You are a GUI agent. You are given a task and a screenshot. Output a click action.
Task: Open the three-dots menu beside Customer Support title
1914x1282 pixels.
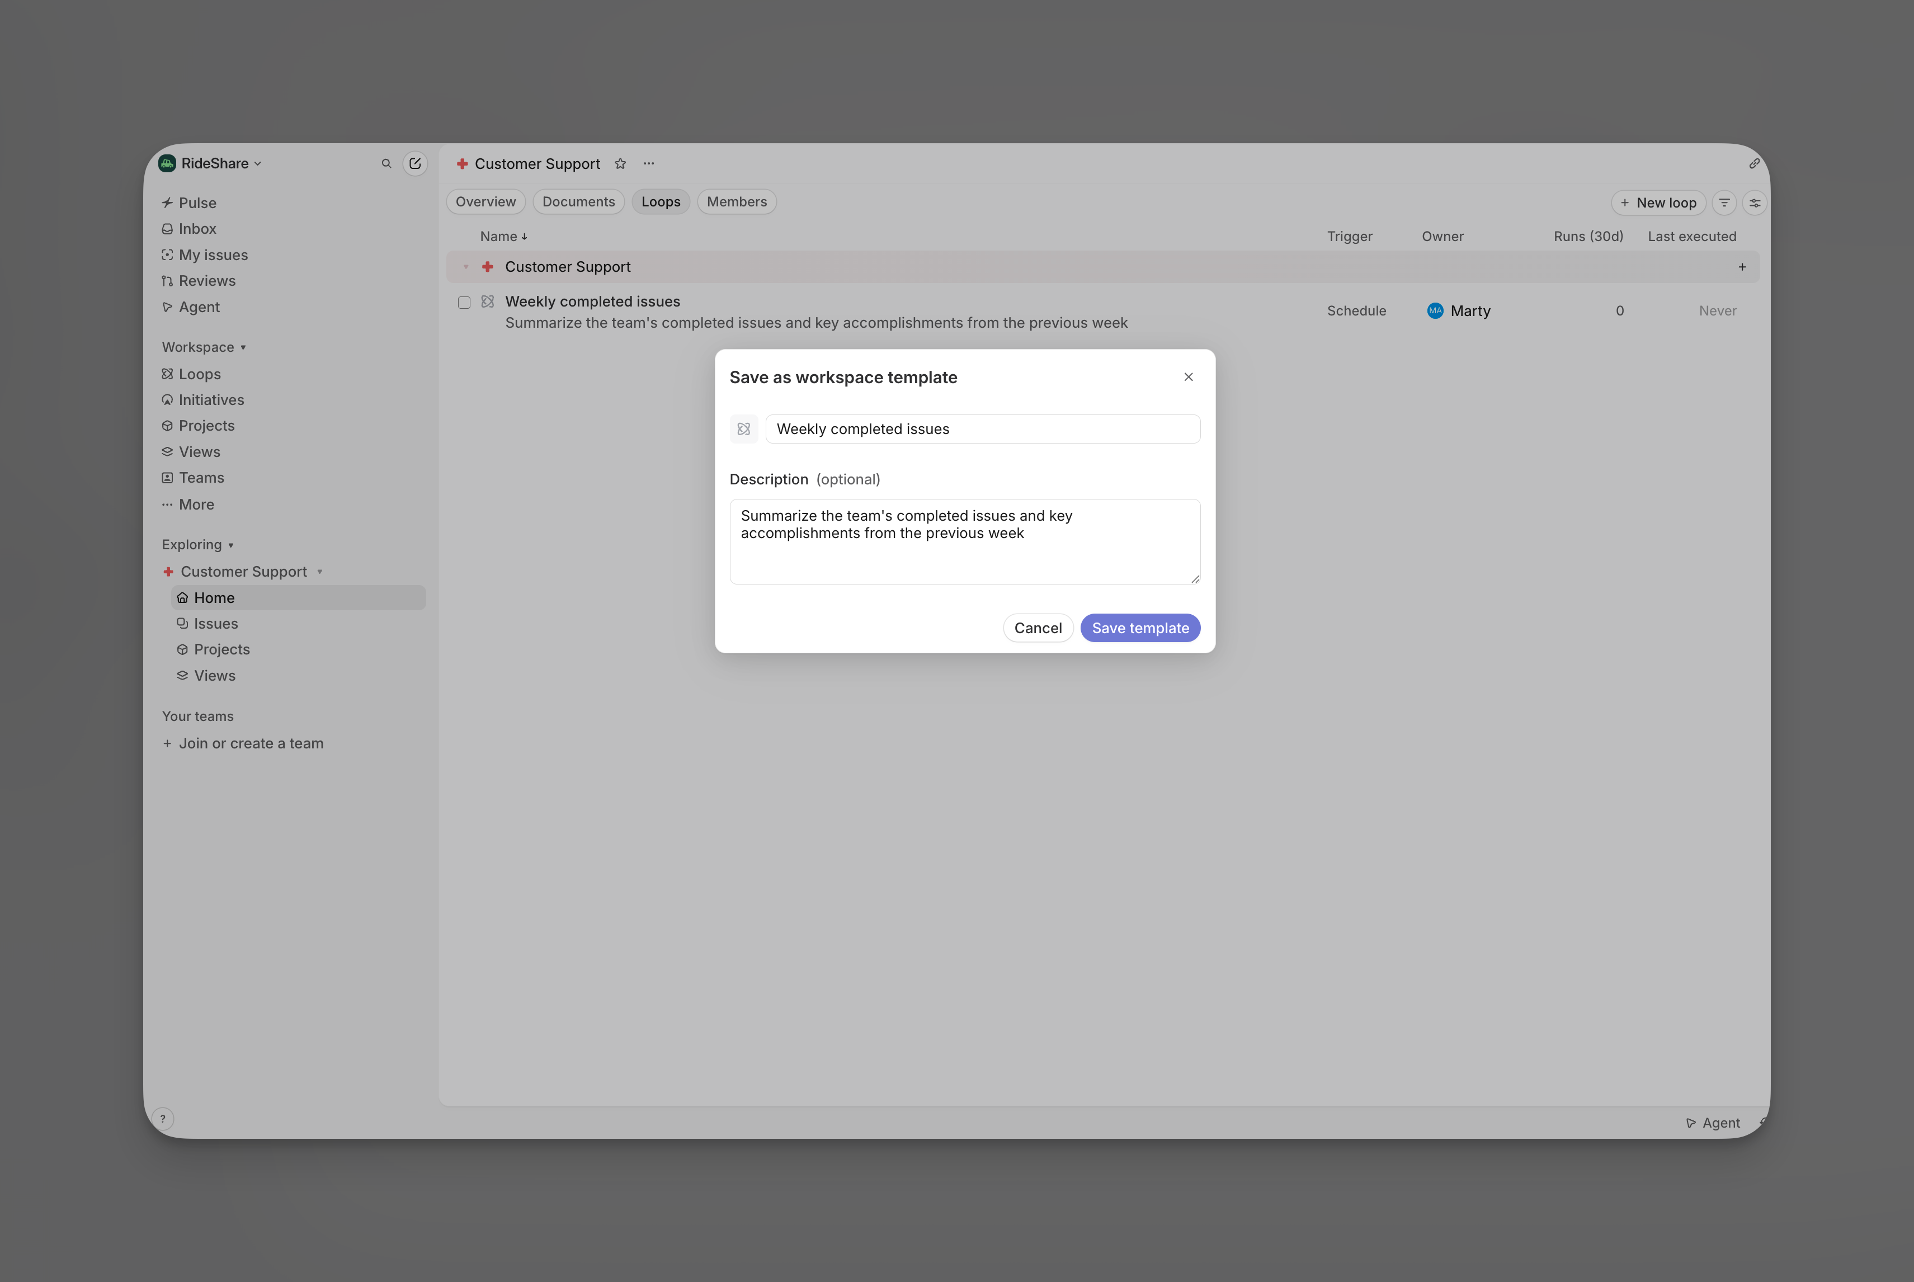coord(648,163)
